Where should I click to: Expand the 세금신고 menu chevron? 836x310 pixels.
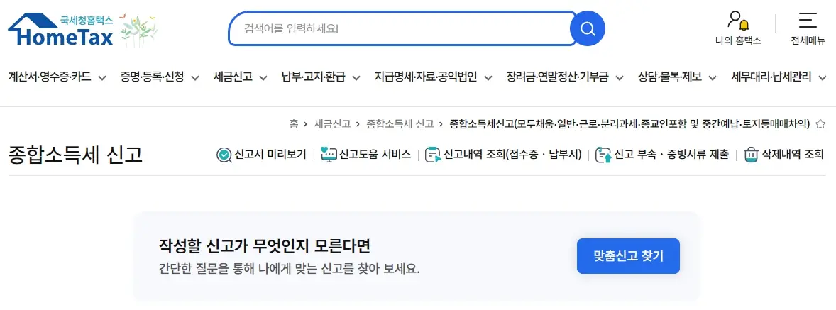(x=263, y=78)
